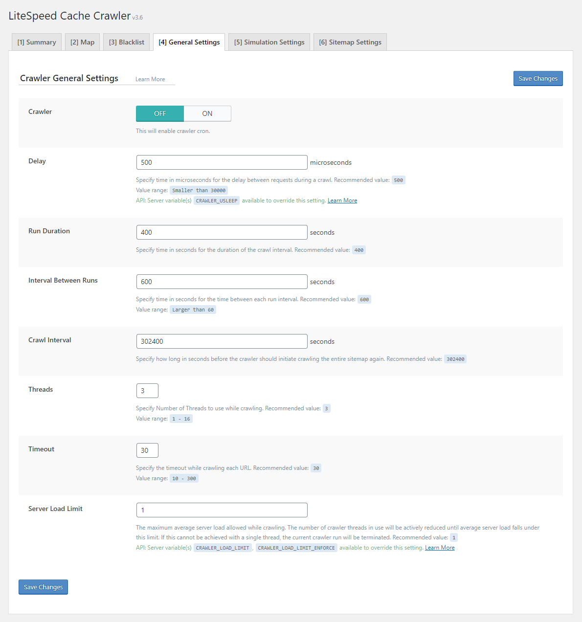Focus the Delay microseconds input field
Image resolution: width=582 pixels, height=622 pixels.
[x=222, y=162]
